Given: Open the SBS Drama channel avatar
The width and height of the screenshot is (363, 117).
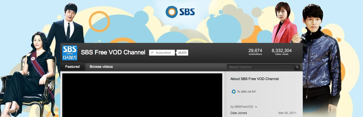Looking at the screenshot, I should pos(70,53).
